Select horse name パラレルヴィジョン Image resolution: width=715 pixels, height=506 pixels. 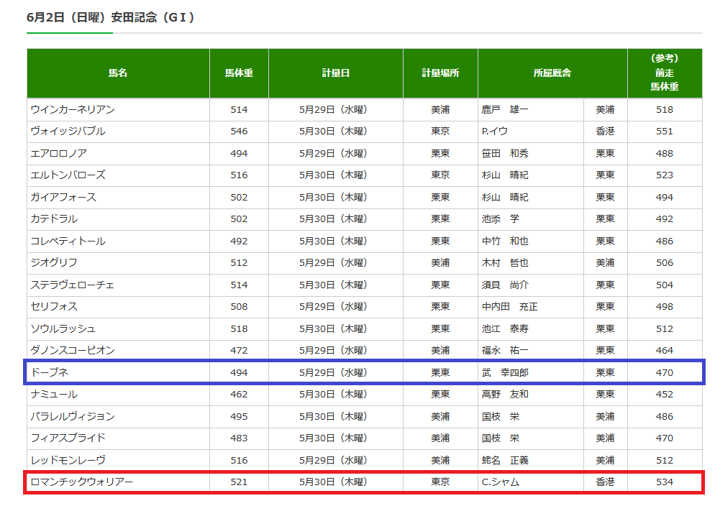[x=73, y=416]
